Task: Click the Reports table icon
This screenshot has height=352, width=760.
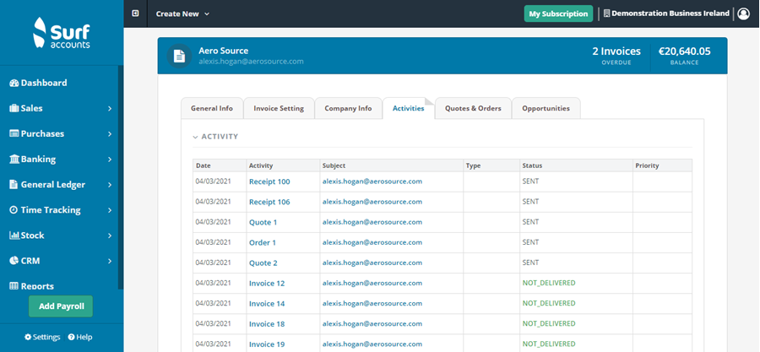Action: [14, 286]
